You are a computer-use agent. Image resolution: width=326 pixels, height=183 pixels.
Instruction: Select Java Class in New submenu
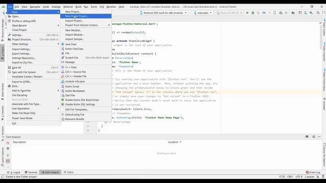point(86,44)
